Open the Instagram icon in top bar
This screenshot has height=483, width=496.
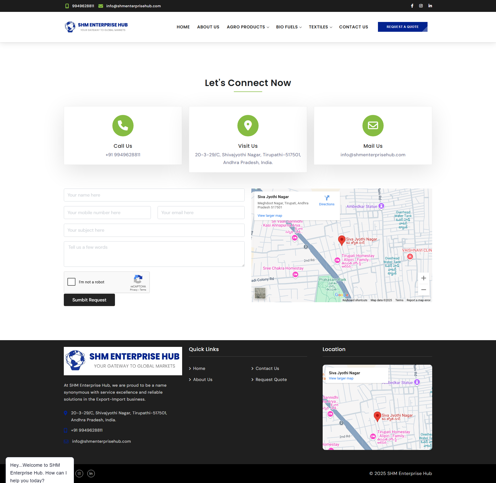(x=421, y=6)
